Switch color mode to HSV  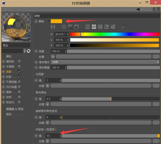click(94, 27)
